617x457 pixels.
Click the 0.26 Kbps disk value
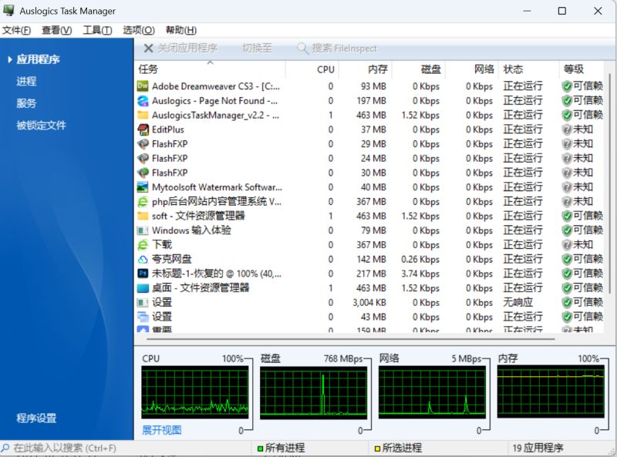click(x=420, y=259)
